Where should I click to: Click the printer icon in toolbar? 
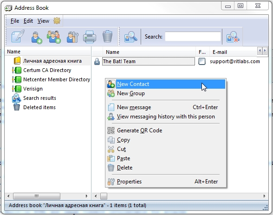[90, 37]
